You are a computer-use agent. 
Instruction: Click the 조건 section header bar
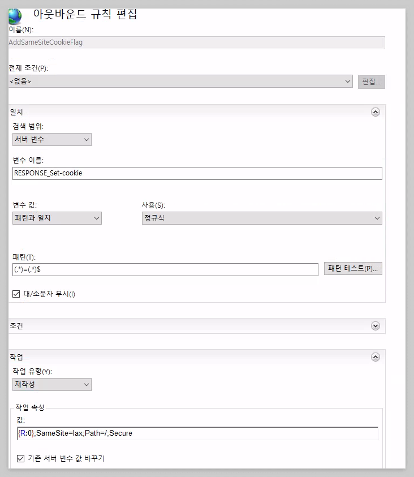[197, 326]
